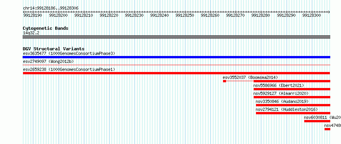Click ruler position 99128230
Viewport: 341px width, 144px height.
[134, 15]
